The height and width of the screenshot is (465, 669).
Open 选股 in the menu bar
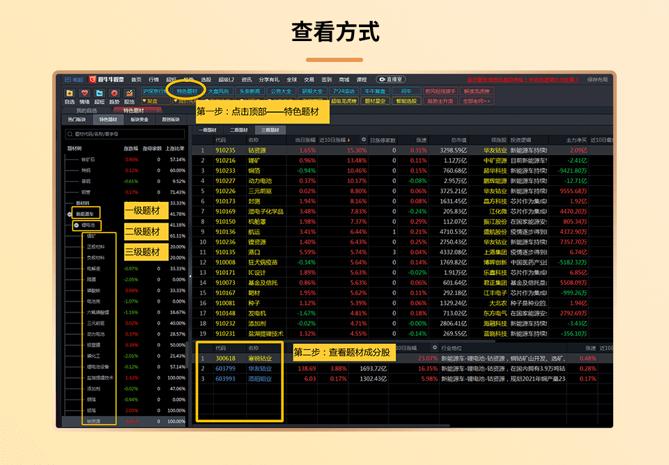coord(206,79)
